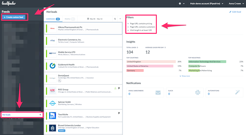Click the envelope icon in Email Subscribers
The height and width of the screenshot is (135, 246).
click(158, 93)
